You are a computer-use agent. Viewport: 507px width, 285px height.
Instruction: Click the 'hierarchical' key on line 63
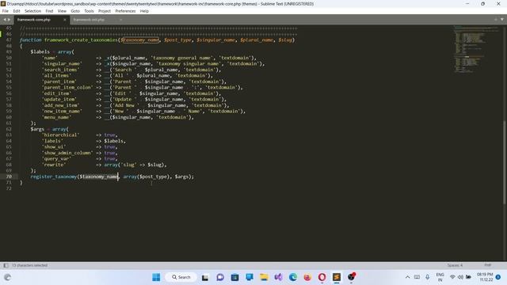click(60, 135)
